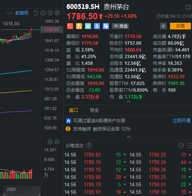This screenshot has height=196, width=192.
Task: Click the orange margin financing coin icon
Action: [68, 129]
